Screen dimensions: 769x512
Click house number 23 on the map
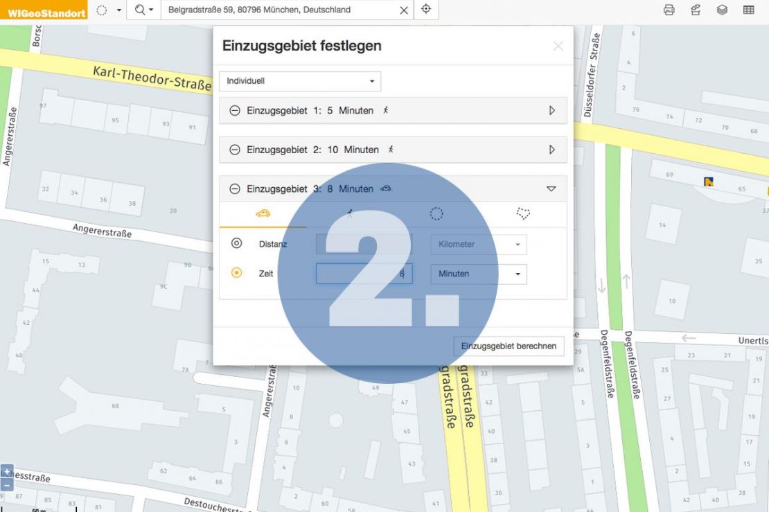click(691, 355)
